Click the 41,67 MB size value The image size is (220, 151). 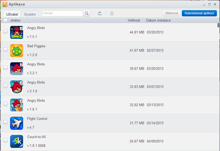137,50
